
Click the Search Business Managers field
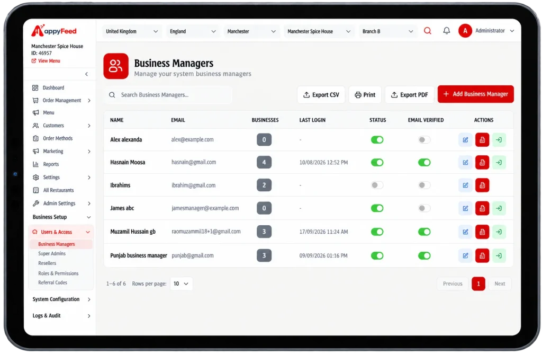tap(168, 95)
